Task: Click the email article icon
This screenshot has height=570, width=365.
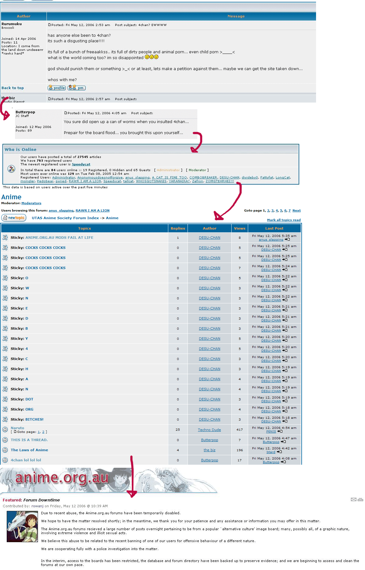Action: click(x=354, y=500)
